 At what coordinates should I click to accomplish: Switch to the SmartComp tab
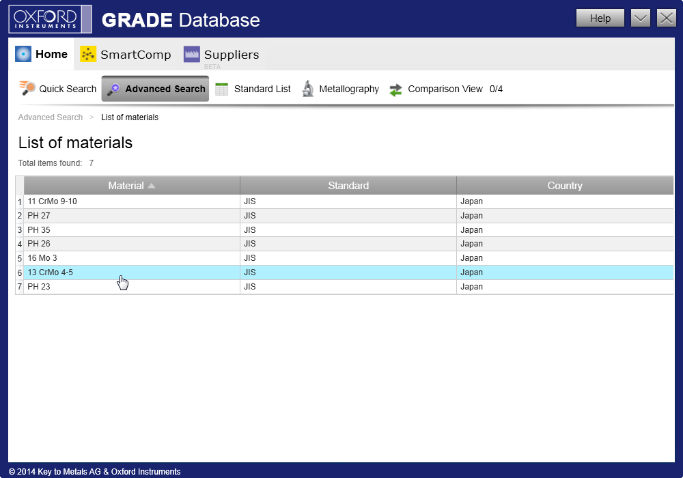(x=126, y=55)
